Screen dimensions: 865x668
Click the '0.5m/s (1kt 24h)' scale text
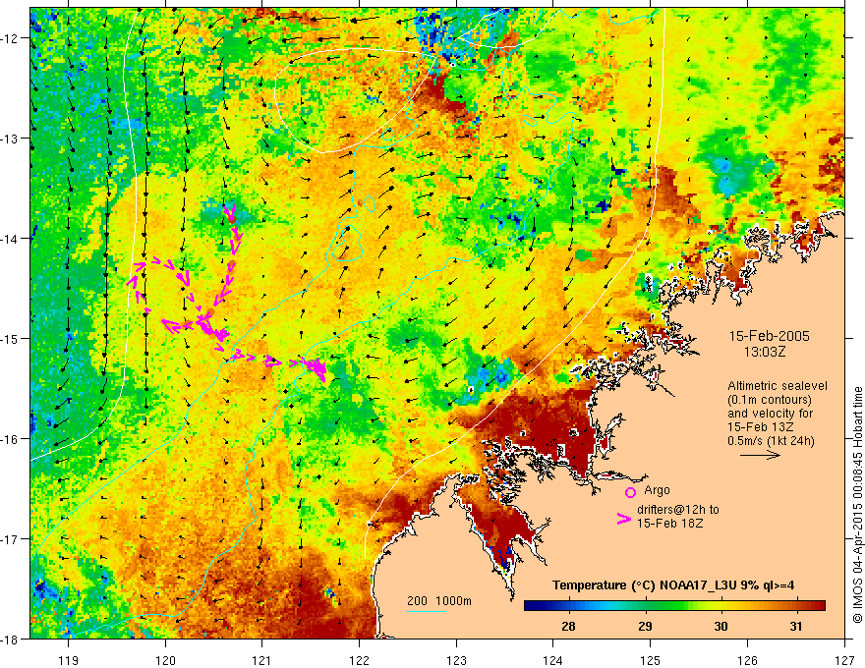pos(771,441)
